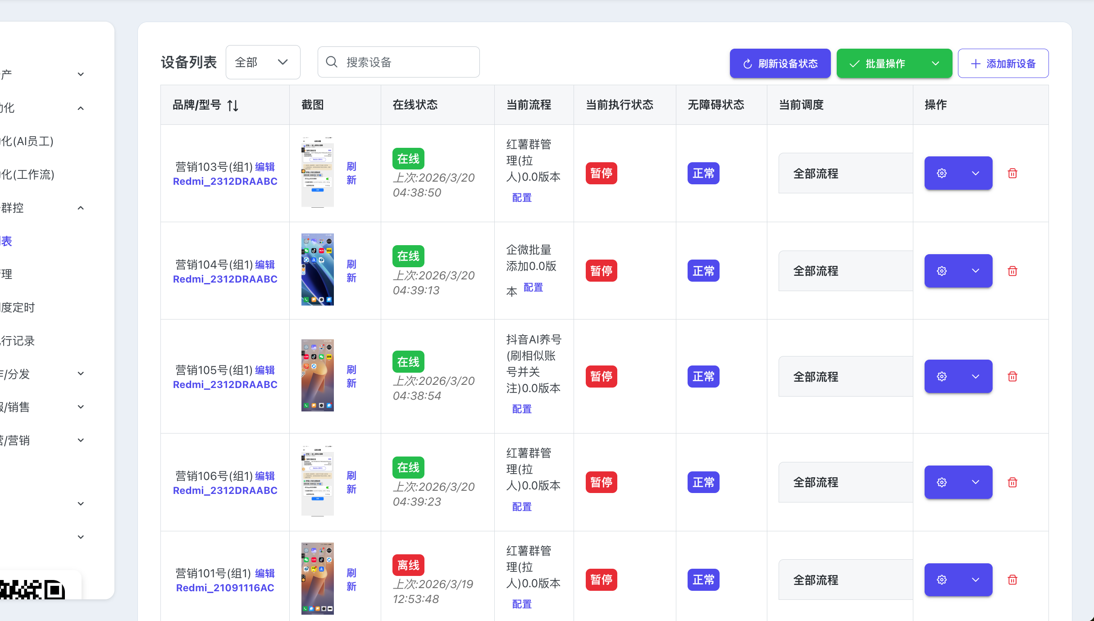Open gear settings for 营销106号 device
Viewport: 1094px width, 621px height.
942,483
